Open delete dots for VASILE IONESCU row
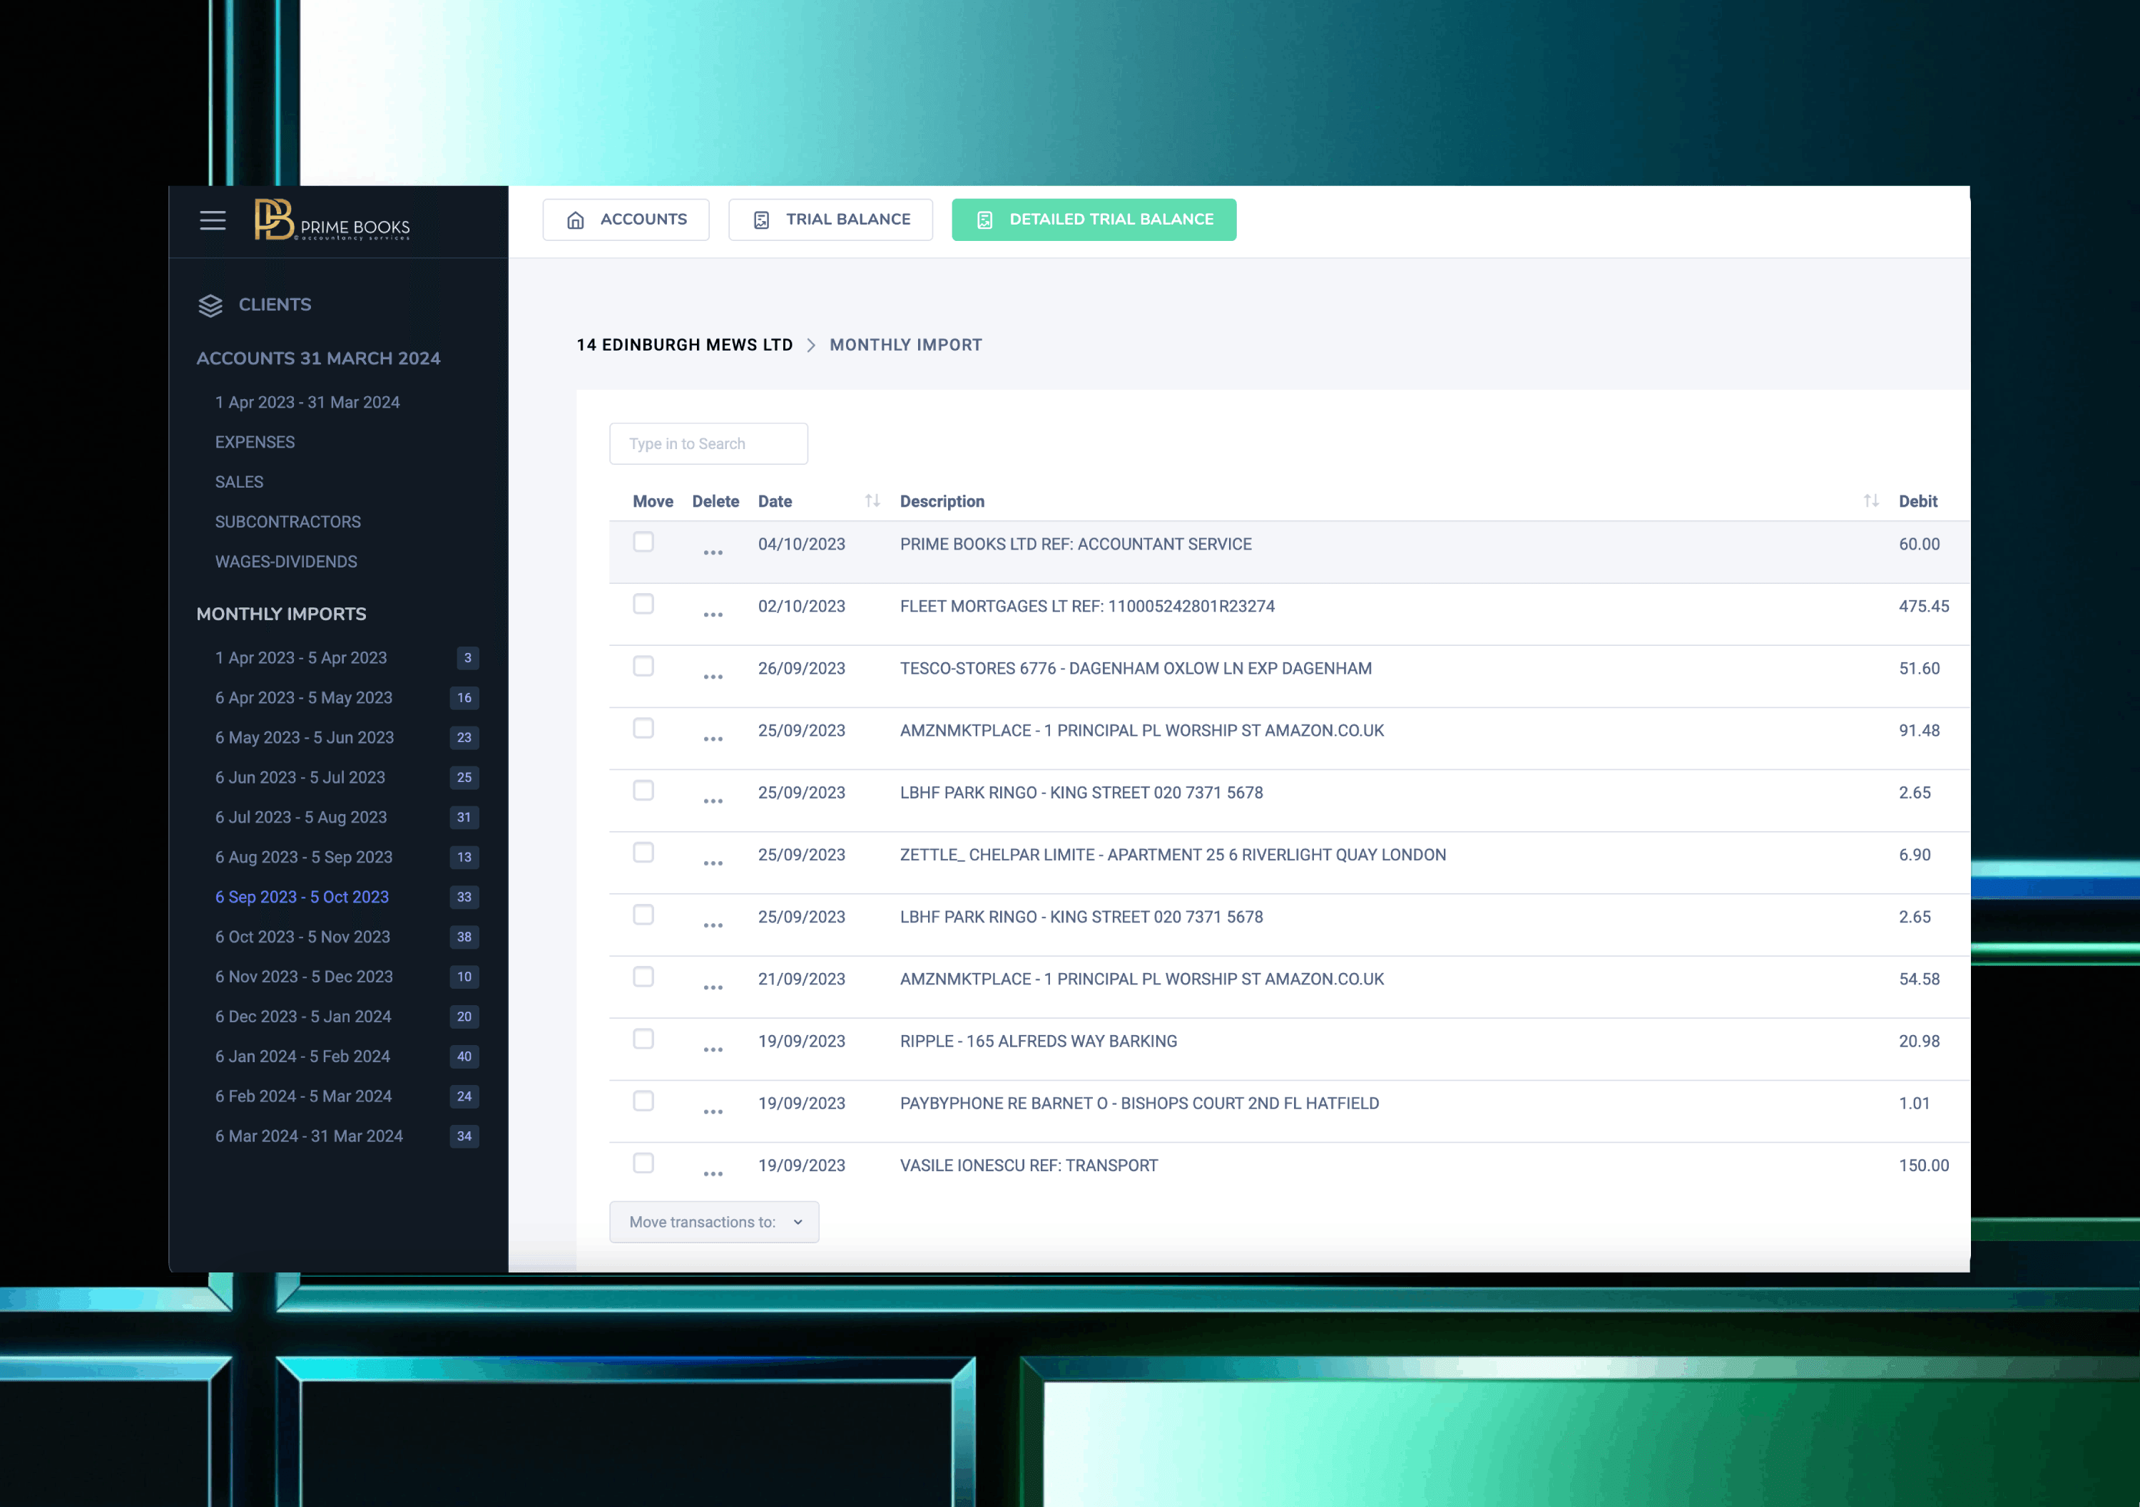Viewport: 2140px width, 1507px height. (x=713, y=1175)
